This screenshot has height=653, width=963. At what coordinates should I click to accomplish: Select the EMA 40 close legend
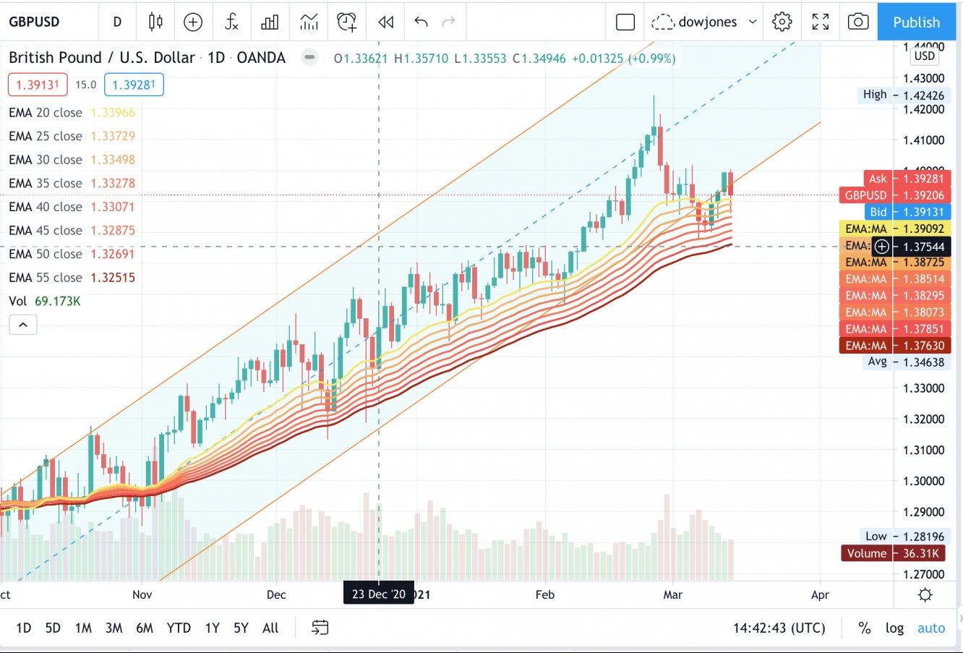(72, 207)
